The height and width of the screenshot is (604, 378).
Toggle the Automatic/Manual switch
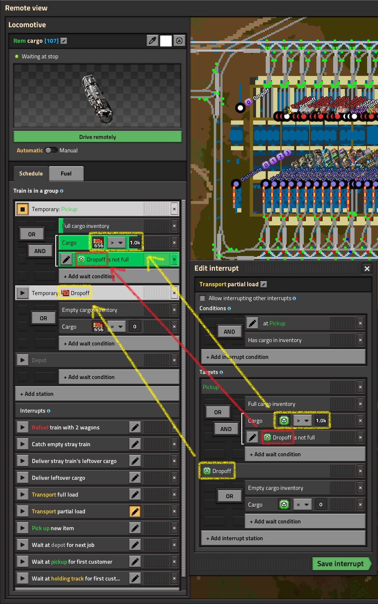(51, 150)
